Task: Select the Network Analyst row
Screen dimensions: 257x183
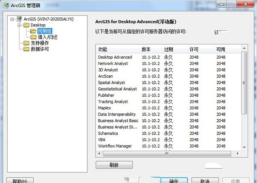Action: (168, 63)
